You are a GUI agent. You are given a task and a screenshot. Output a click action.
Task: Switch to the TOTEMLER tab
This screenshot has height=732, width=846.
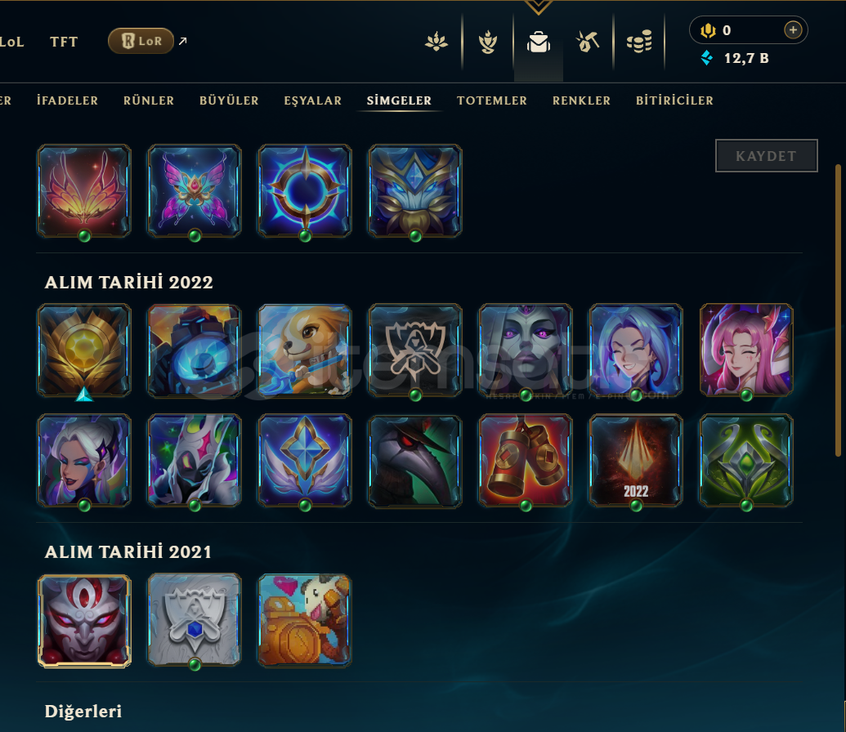point(492,100)
